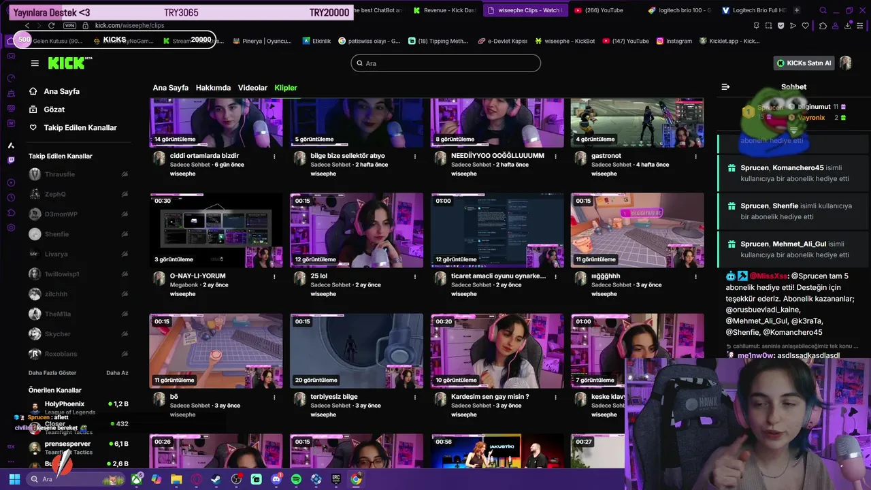Open the user profile avatar
871x490 pixels.
(845, 63)
